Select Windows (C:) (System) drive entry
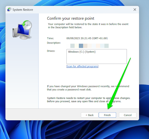This screenshot has height=139, width=149. (82, 52)
